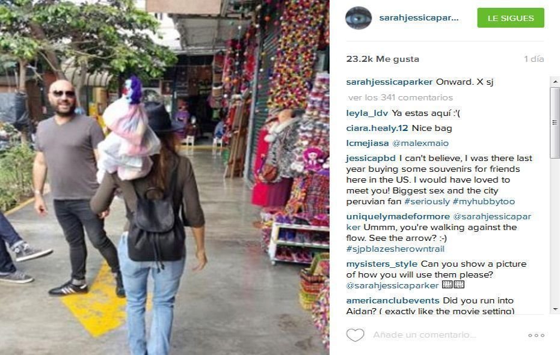
Task: Visit commenter leyla_ldv's profile
Action: click(367, 113)
